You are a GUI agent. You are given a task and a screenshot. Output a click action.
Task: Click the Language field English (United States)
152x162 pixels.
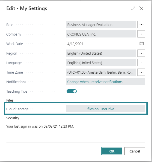(x=101, y=63)
